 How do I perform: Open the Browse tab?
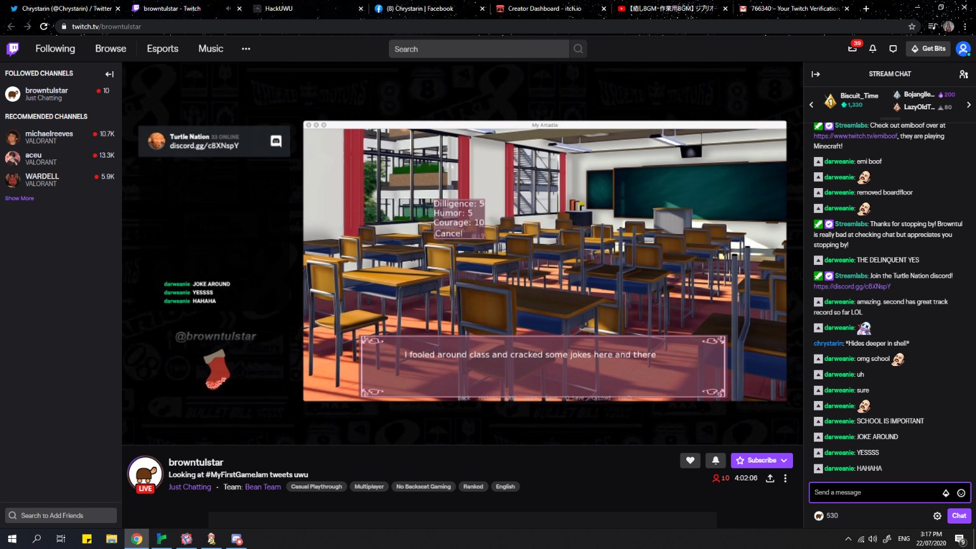tap(111, 49)
